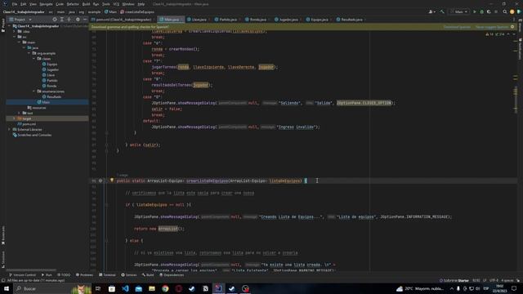Select pom.xml in project tree

click(x=27, y=123)
